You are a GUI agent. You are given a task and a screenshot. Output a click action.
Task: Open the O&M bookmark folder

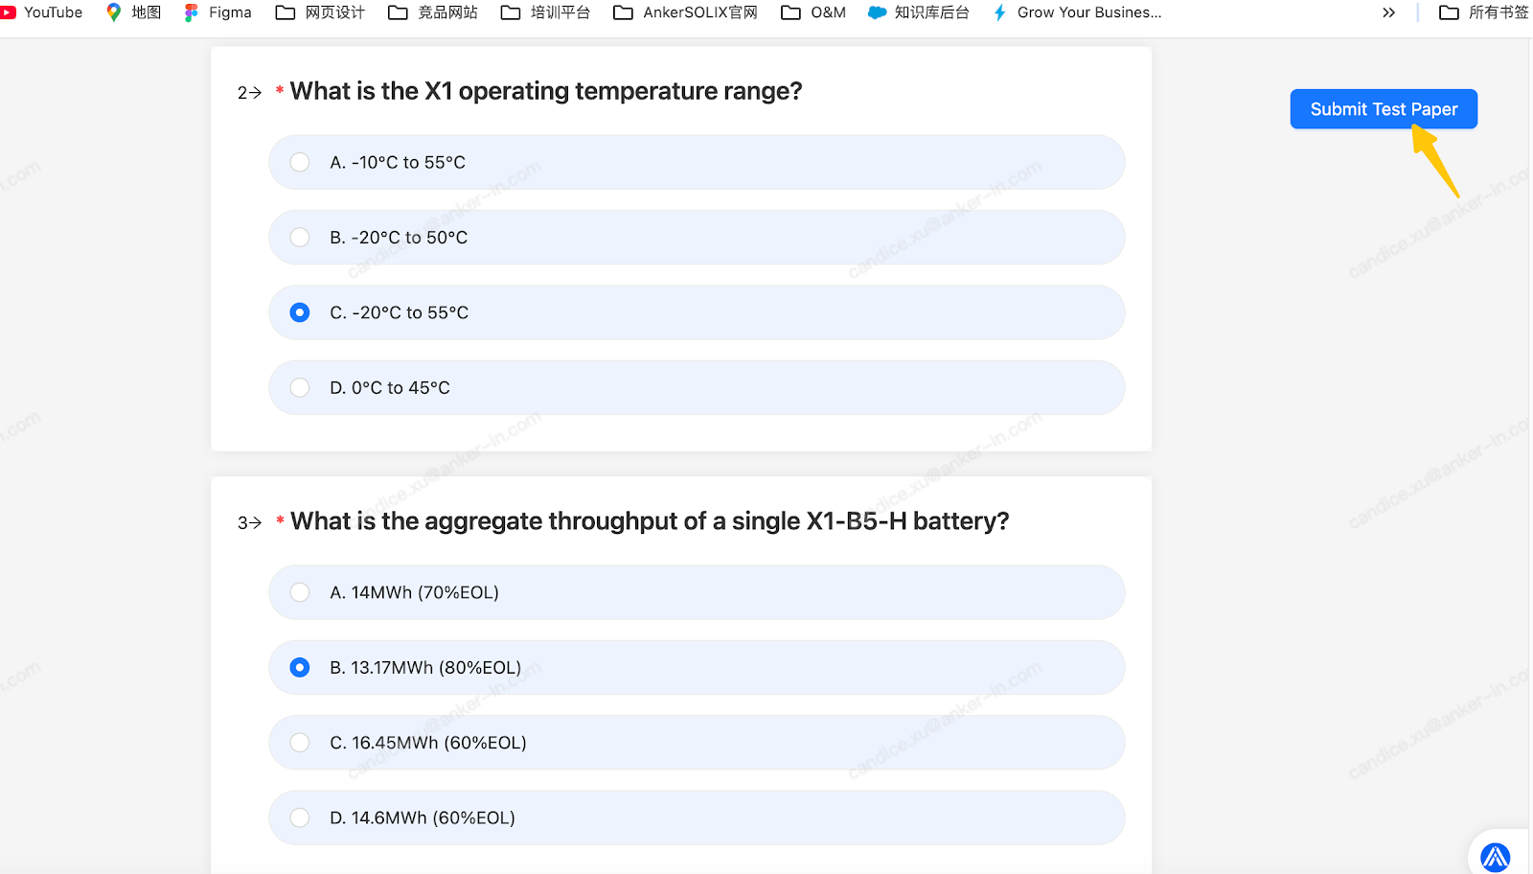(x=813, y=12)
